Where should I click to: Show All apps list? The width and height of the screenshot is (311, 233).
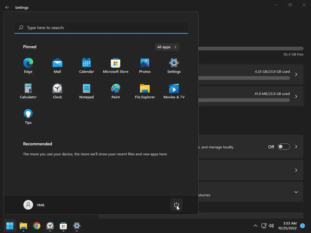(x=167, y=47)
